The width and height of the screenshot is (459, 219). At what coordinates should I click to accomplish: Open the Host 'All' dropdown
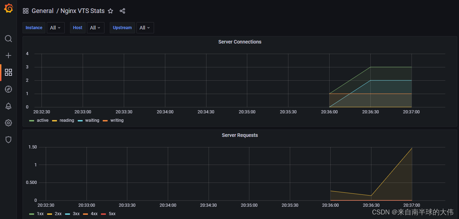pos(95,27)
